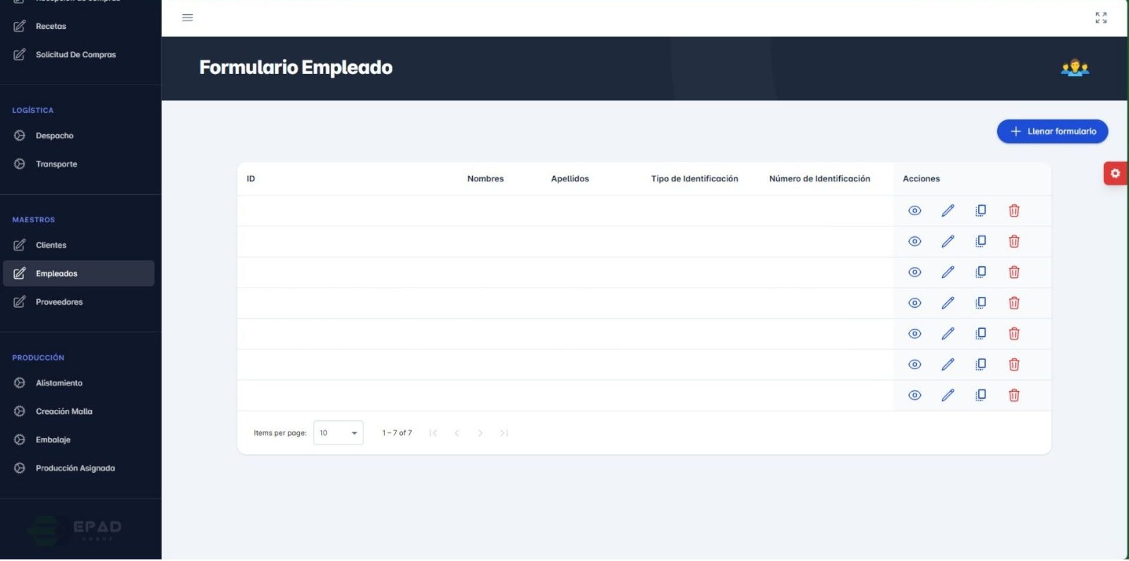Click the people emoji icon near Formulario Empleado
Image resolution: width=1129 pixels, height=561 pixels.
(x=1074, y=67)
